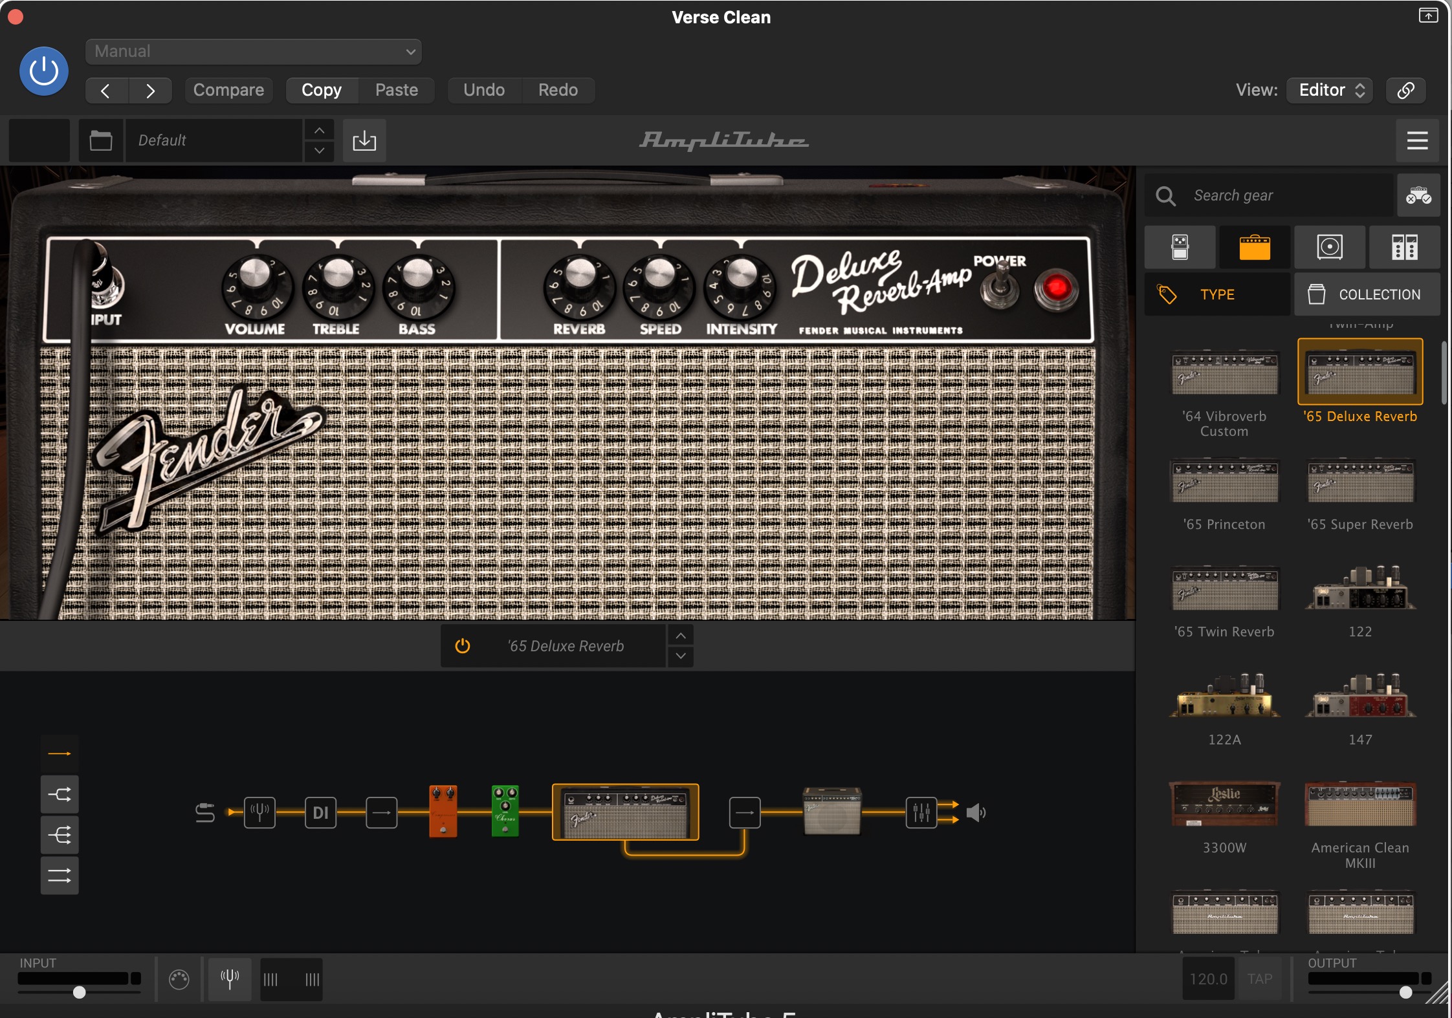
Task: Switch to the COLLECTION filter tab
Action: pyautogui.click(x=1367, y=294)
